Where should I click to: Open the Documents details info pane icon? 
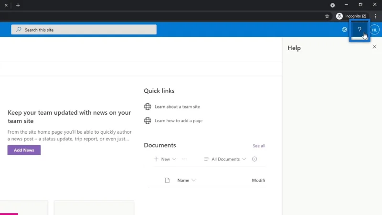coord(255,159)
